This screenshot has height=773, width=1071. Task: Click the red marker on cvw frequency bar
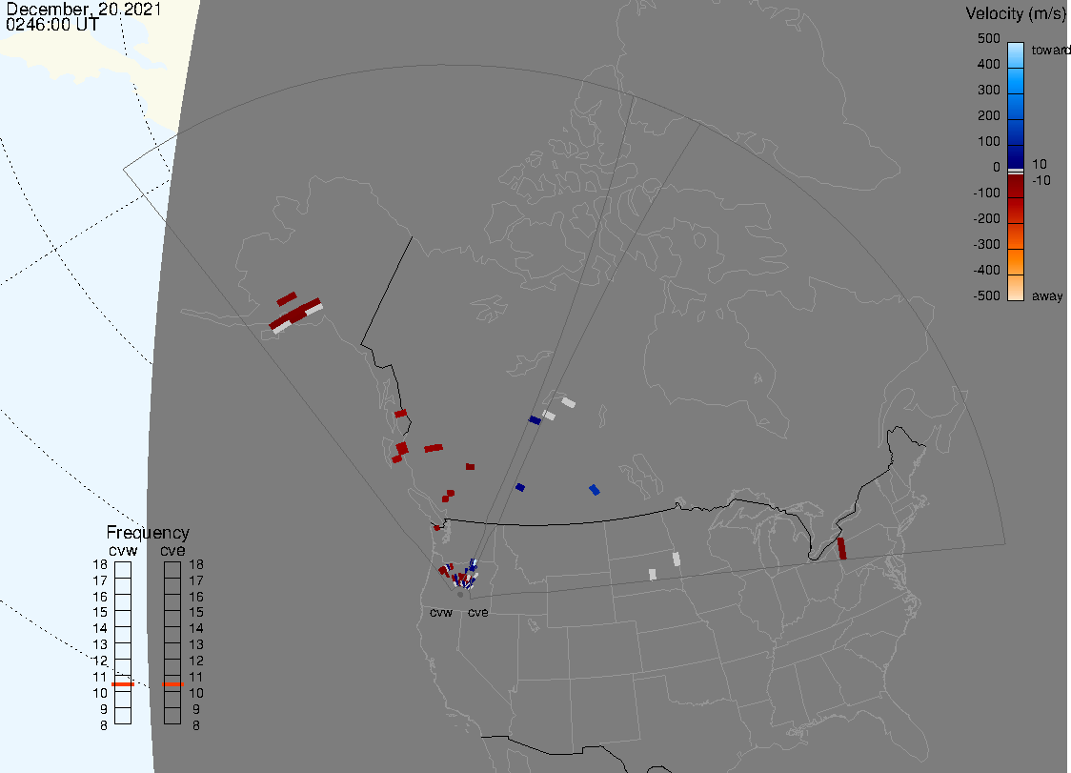click(x=123, y=684)
